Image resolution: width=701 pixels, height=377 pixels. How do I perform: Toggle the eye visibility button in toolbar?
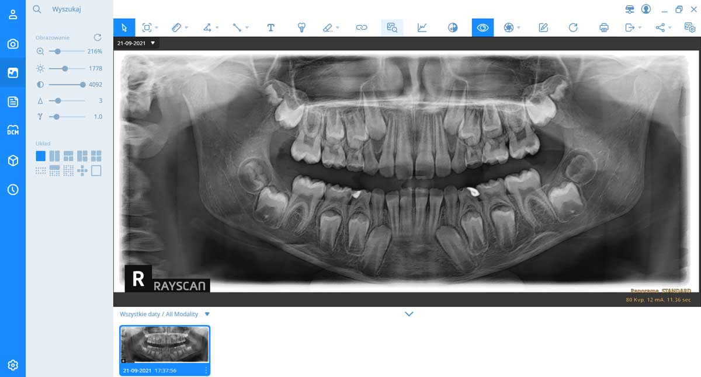[x=483, y=27]
